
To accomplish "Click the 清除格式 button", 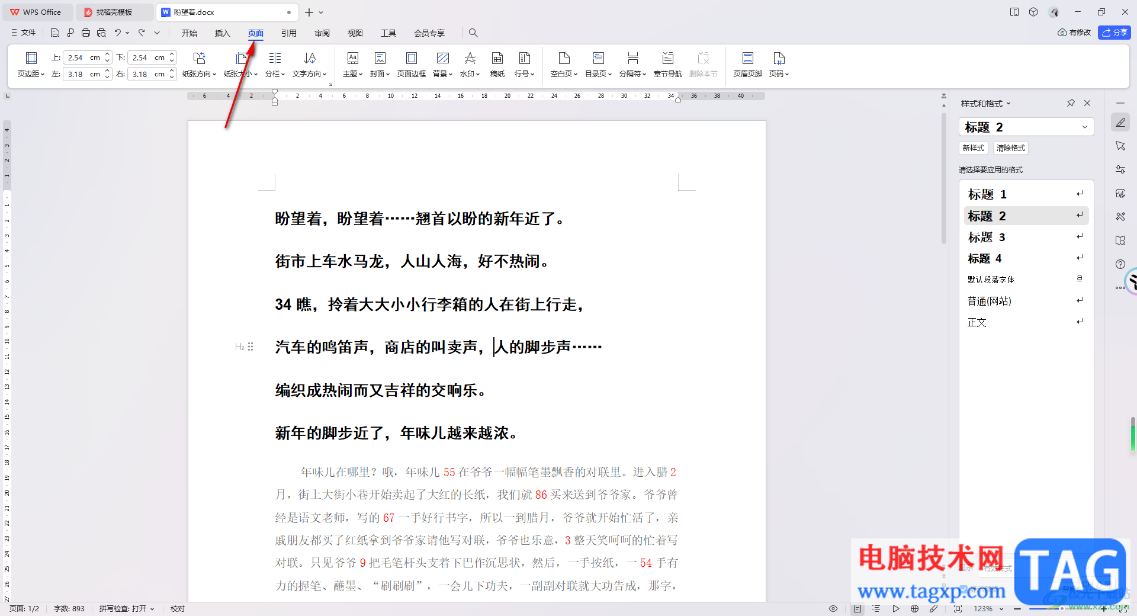I will pyautogui.click(x=1010, y=148).
